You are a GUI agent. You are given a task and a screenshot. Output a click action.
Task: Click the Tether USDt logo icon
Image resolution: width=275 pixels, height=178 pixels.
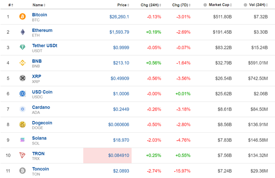tap(22, 47)
